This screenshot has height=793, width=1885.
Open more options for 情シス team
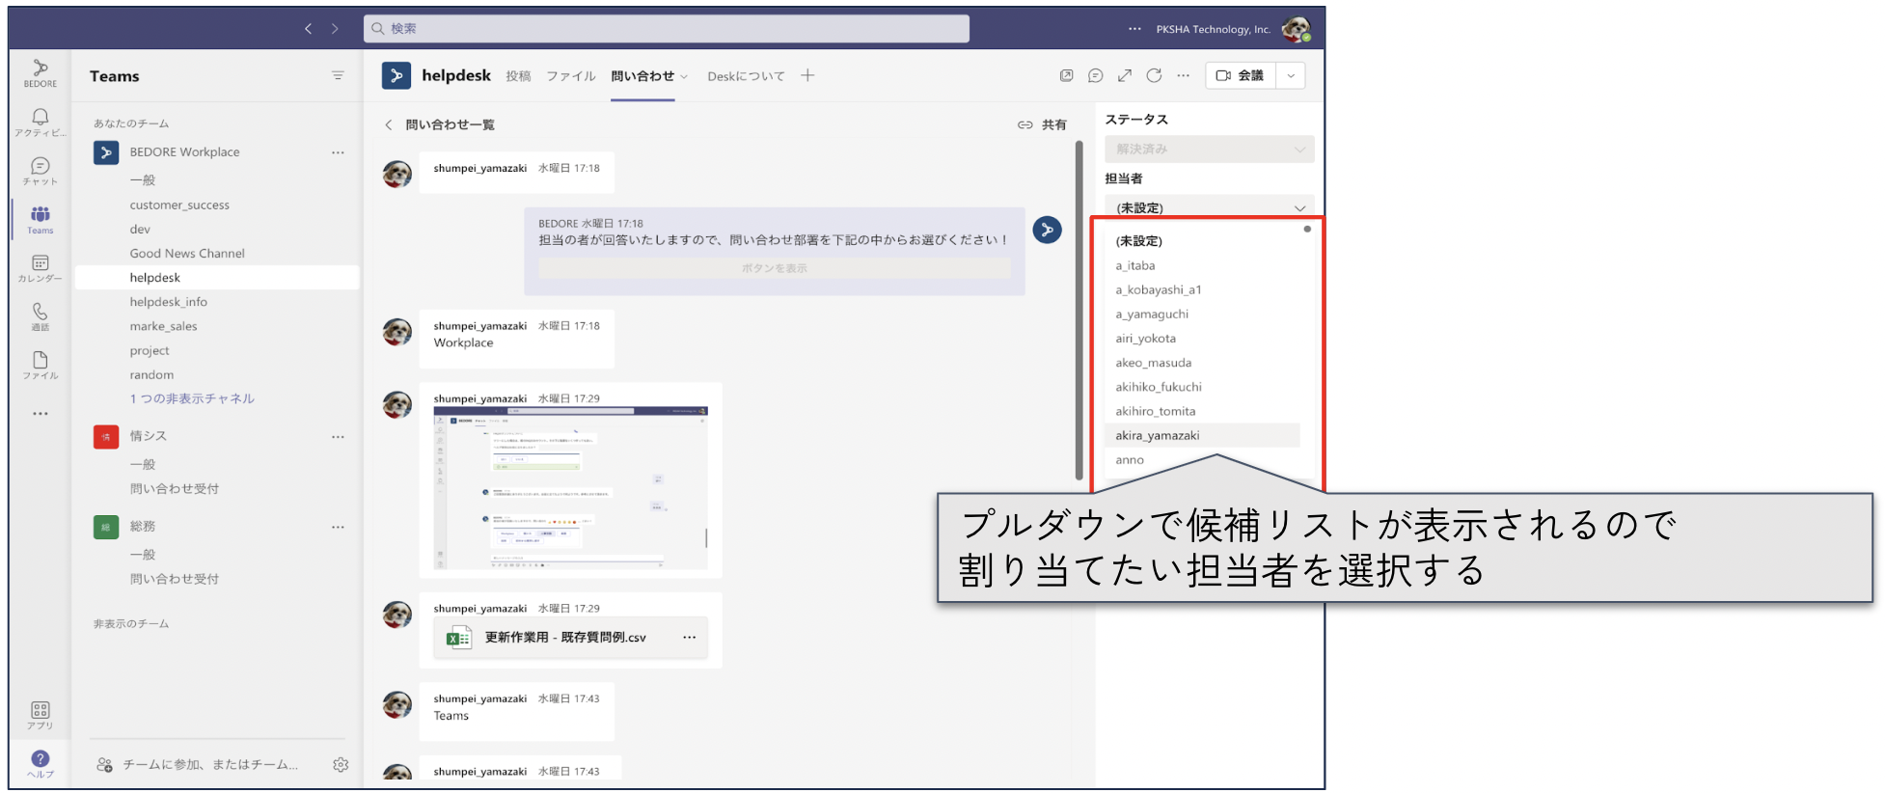338,437
